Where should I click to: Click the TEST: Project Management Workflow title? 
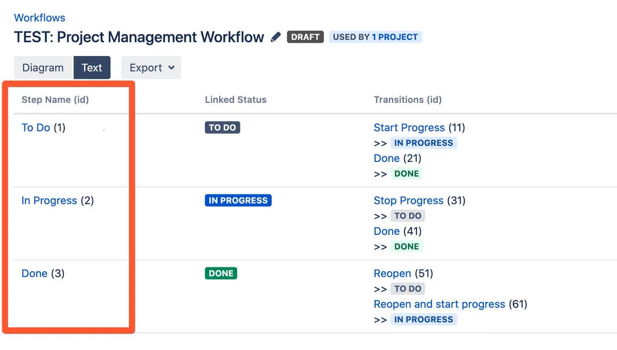pyautogui.click(x=139, y=37)
